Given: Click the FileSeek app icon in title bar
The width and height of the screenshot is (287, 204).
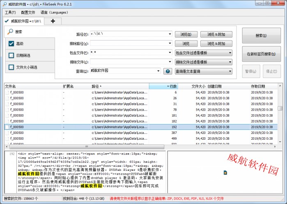Looking at the screenshot, I should click(5, 3).
